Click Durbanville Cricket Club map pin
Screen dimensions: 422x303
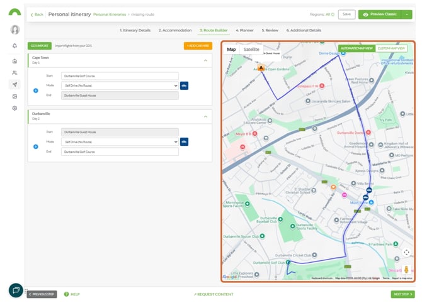314,255
